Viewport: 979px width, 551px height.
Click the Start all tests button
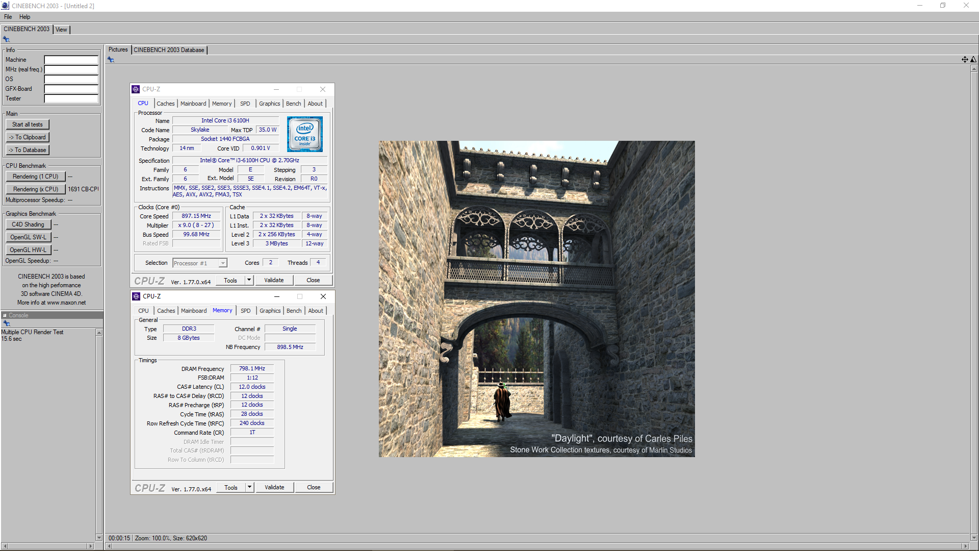tap(28, 124)
